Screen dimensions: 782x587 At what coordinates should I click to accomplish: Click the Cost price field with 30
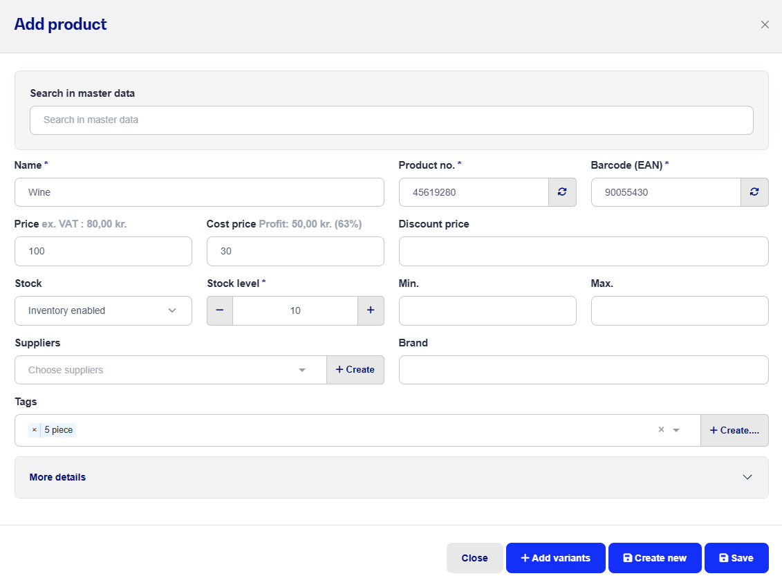[x=295, y=252]
